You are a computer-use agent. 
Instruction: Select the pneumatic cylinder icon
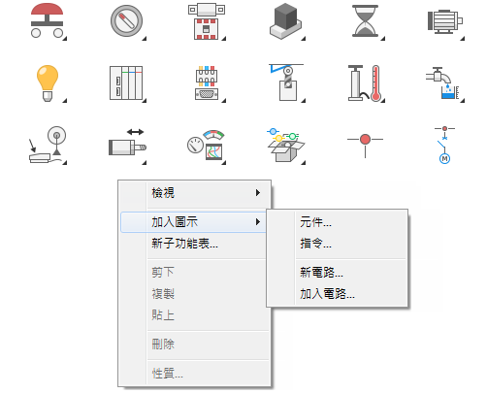pyautogui.click(x=127, y=145)
